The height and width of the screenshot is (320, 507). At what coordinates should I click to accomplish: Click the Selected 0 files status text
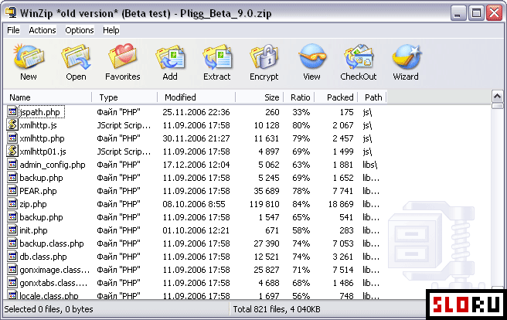[x=49, y=309]
